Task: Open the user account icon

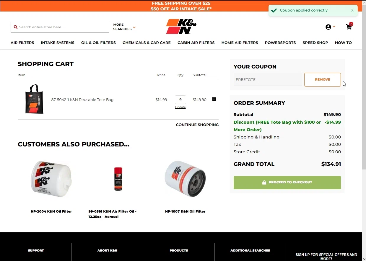Action: coord(328,27)
